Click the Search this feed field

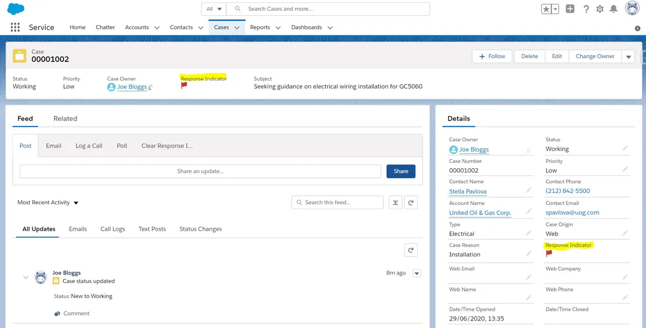click(338, 203)
